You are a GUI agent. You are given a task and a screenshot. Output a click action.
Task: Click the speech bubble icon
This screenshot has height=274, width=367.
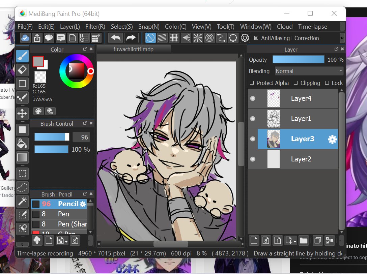(49, 38)
